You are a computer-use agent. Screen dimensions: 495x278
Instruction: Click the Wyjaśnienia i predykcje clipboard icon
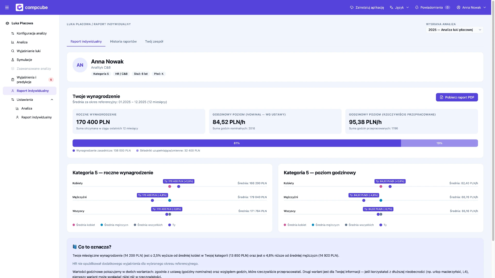13,80
